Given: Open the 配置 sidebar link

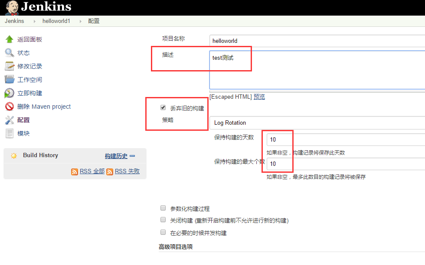Looking at the screenshot, I should point(23,120).
